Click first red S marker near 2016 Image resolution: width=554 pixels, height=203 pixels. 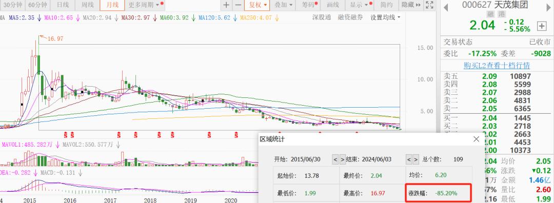(x=65, y=134)
